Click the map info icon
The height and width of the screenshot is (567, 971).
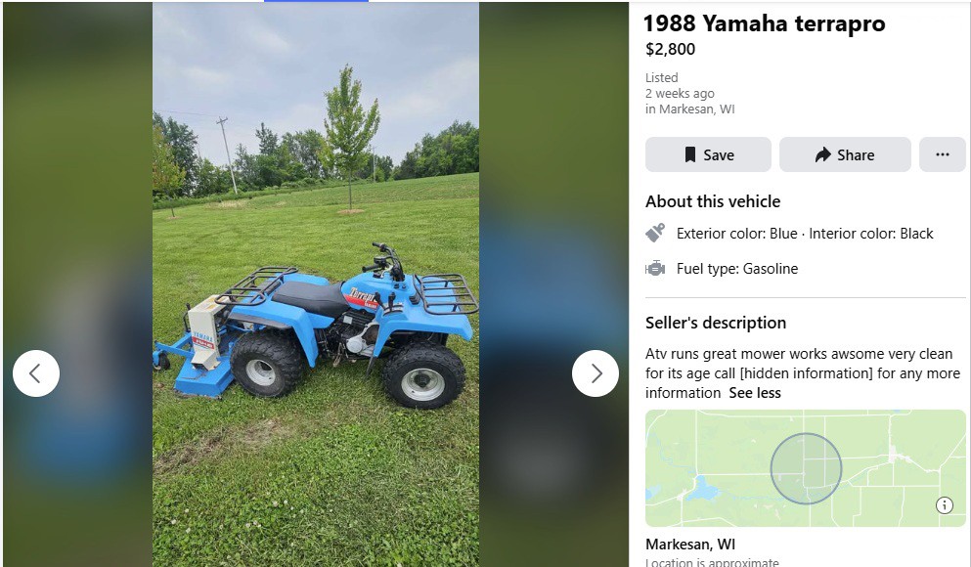945,505
